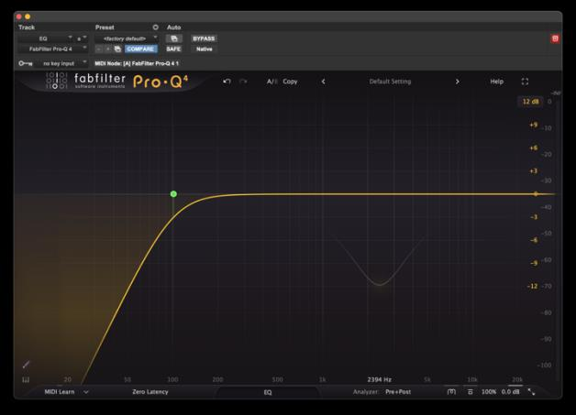
Task: Click the yellow output gain dot at 0 dB
Action: 536,193
